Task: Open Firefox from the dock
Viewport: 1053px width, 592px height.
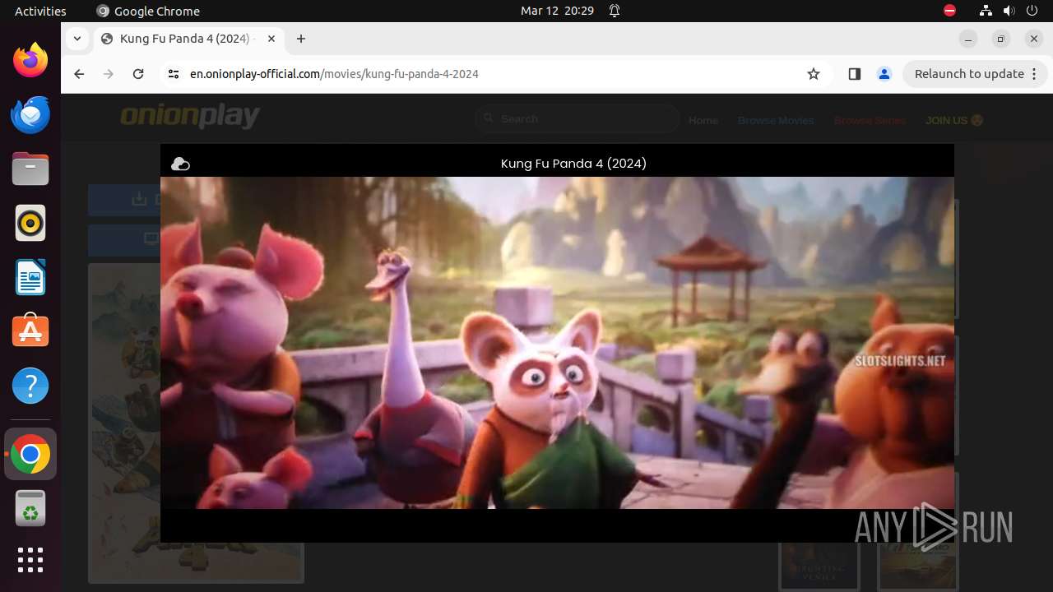Action: coord(30,60)
